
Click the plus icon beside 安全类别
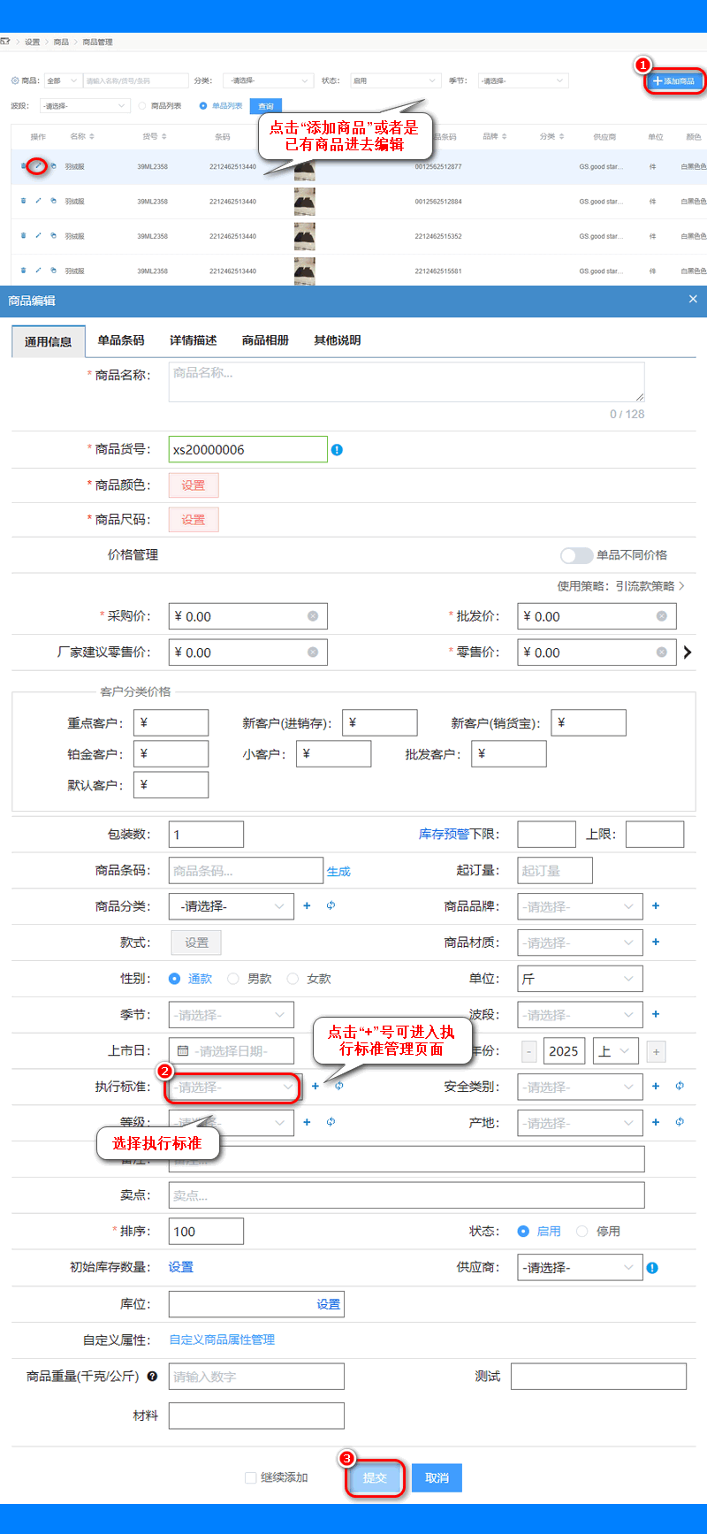(656, 1087)
